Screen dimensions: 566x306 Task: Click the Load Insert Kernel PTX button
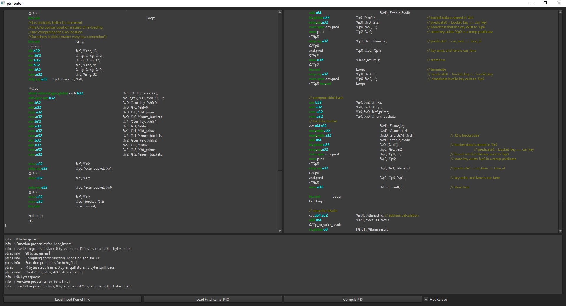coord(72,300)
